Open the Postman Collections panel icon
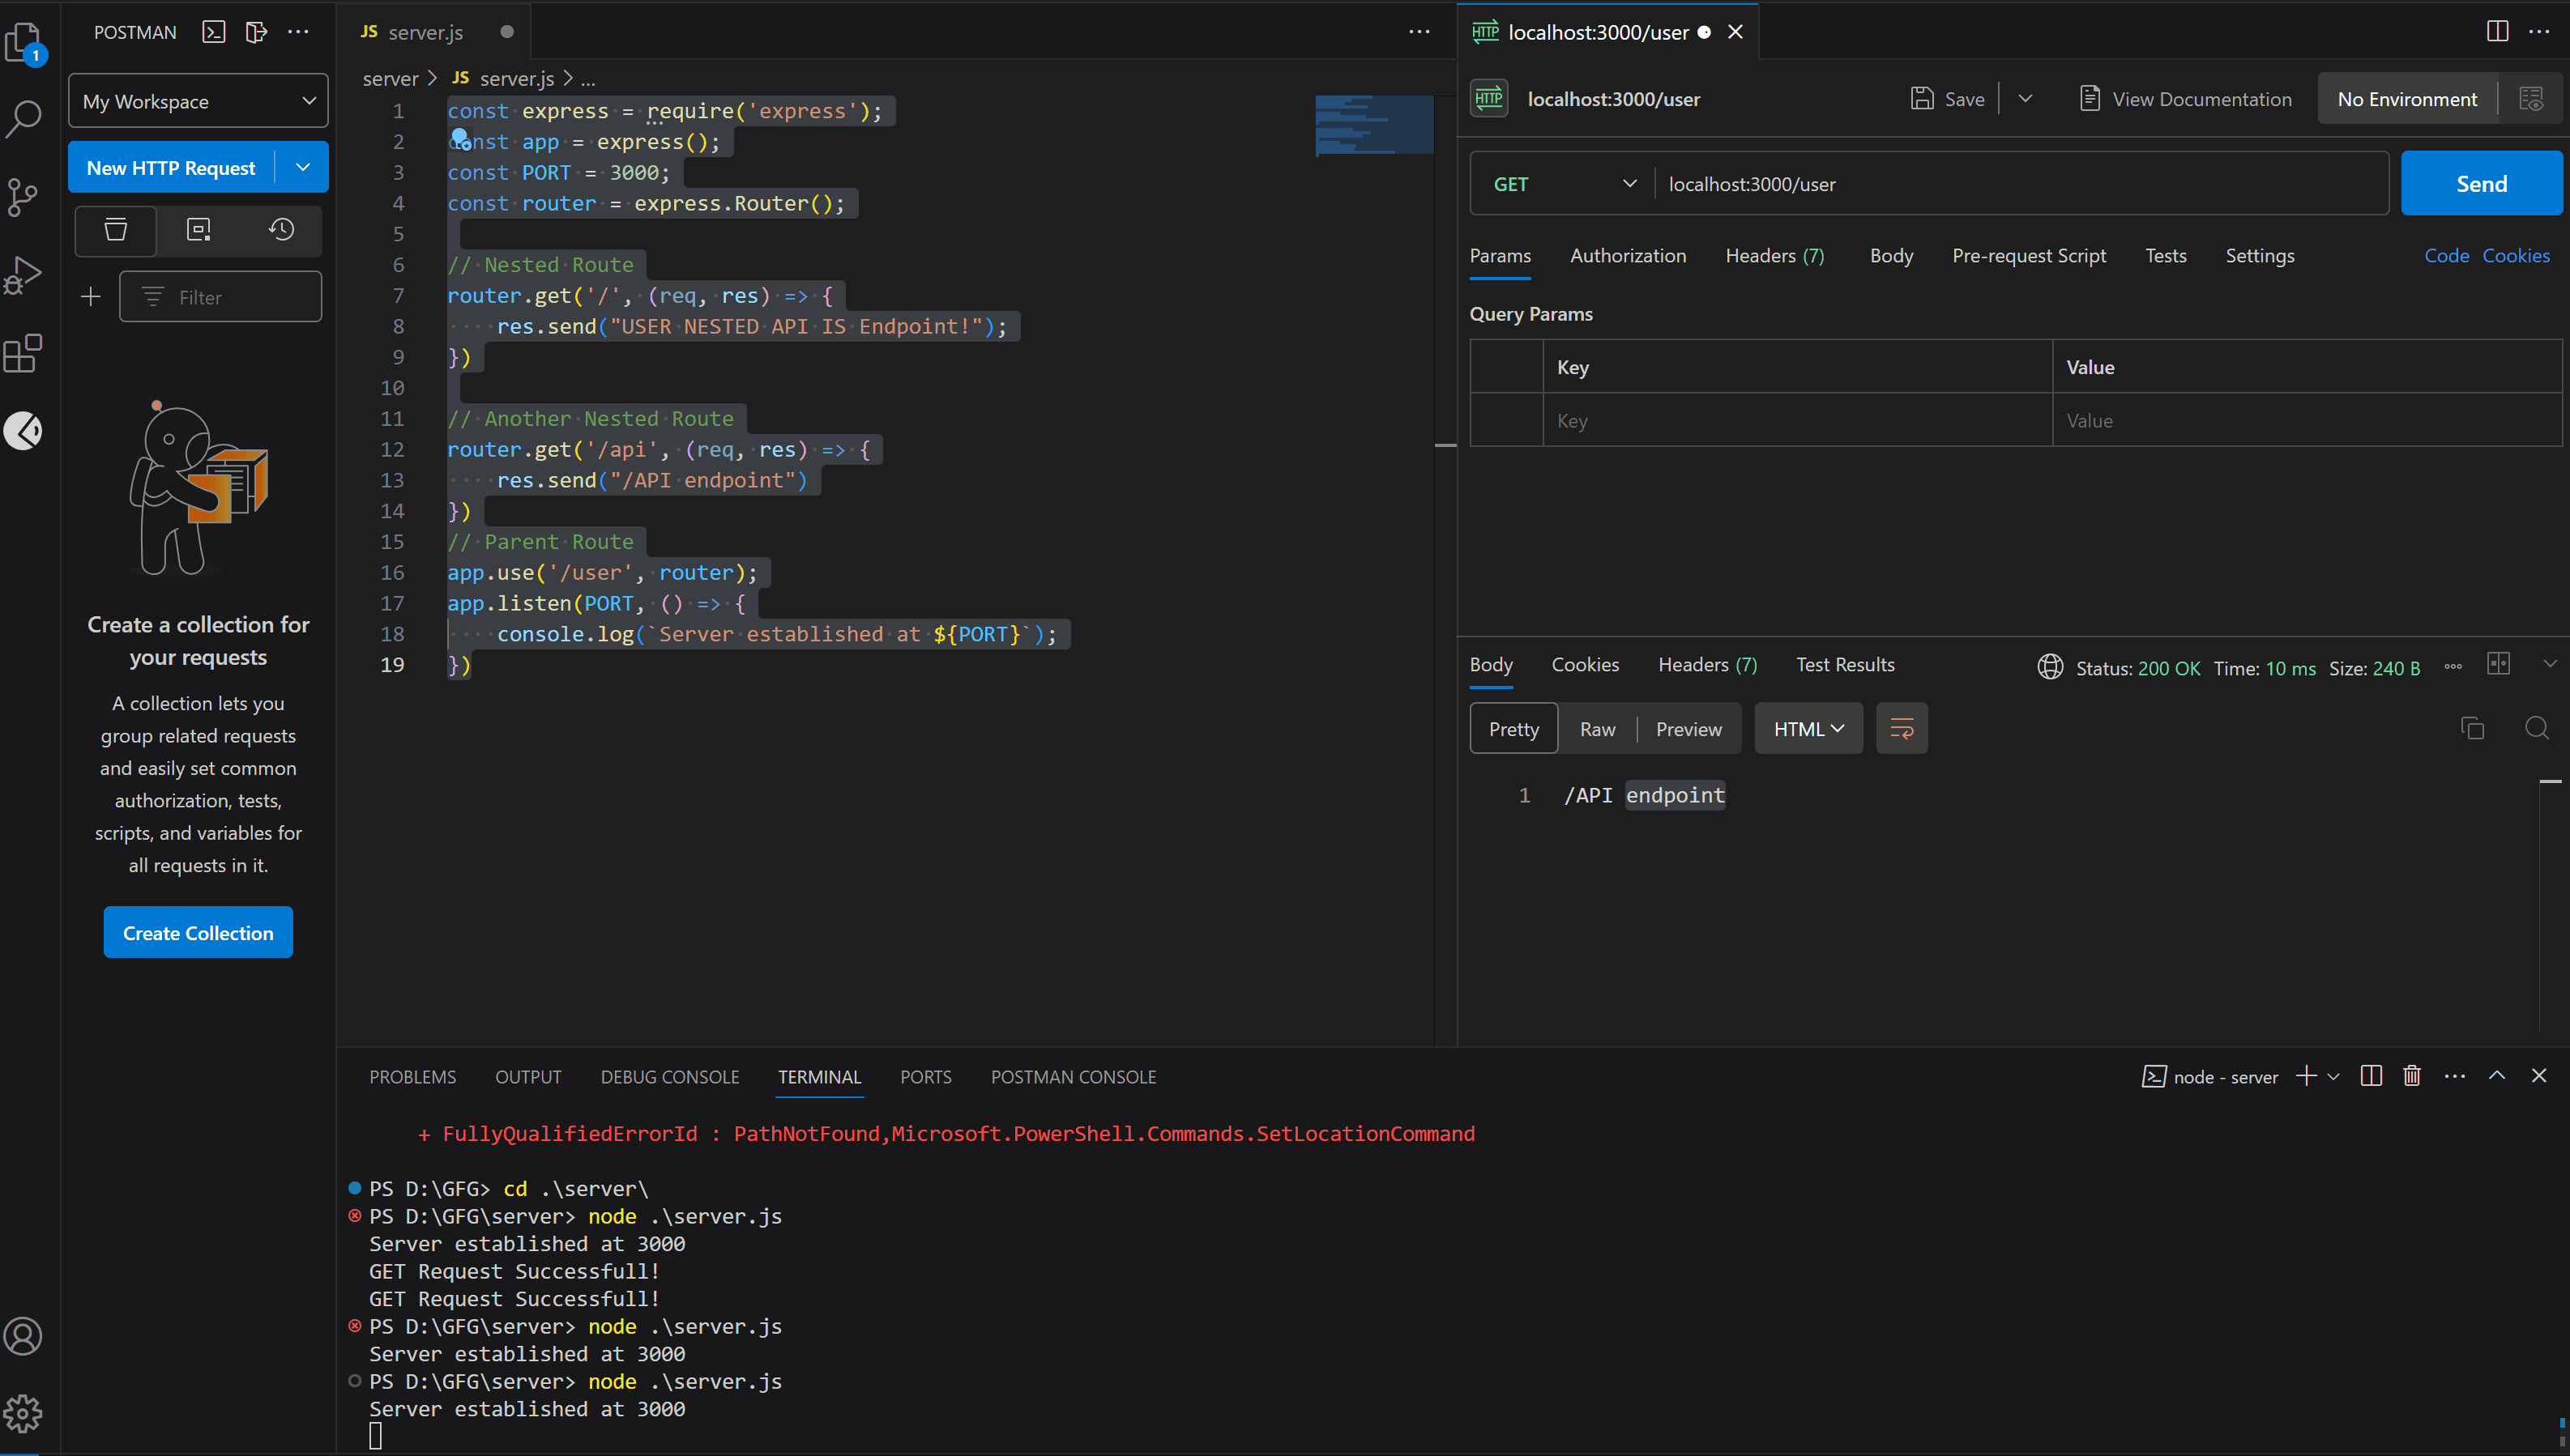 (115, 230)
